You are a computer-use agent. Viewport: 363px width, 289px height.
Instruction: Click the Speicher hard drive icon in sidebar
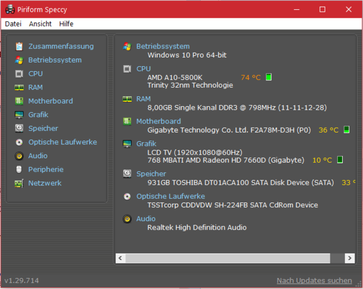pos(19,128)
